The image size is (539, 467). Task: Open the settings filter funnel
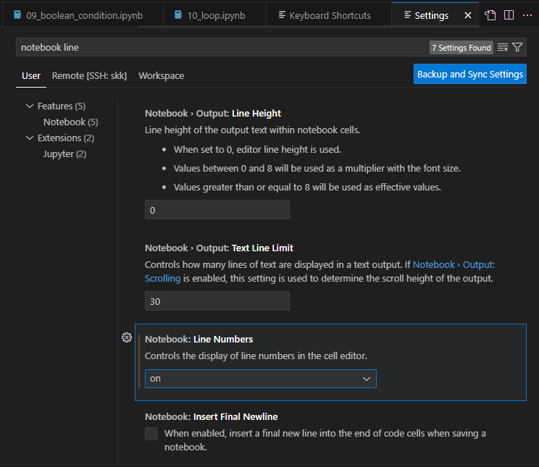pos(517,47)
